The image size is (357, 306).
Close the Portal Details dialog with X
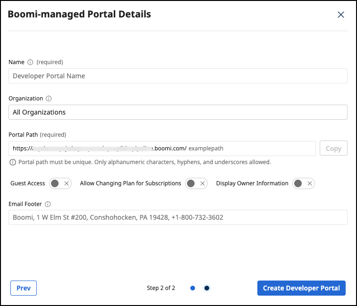tap(341, 15)
